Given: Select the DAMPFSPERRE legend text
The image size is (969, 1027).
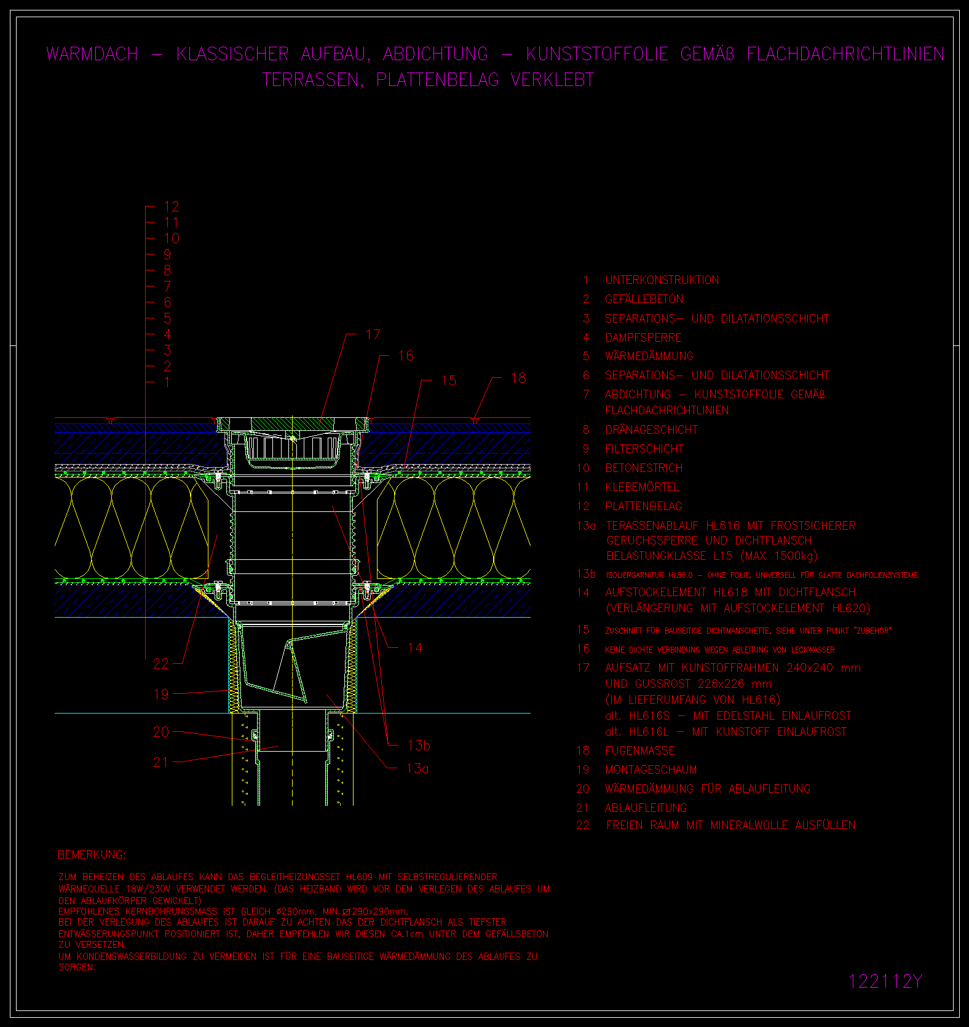Looking at the screenshot, I should [643, 337].
